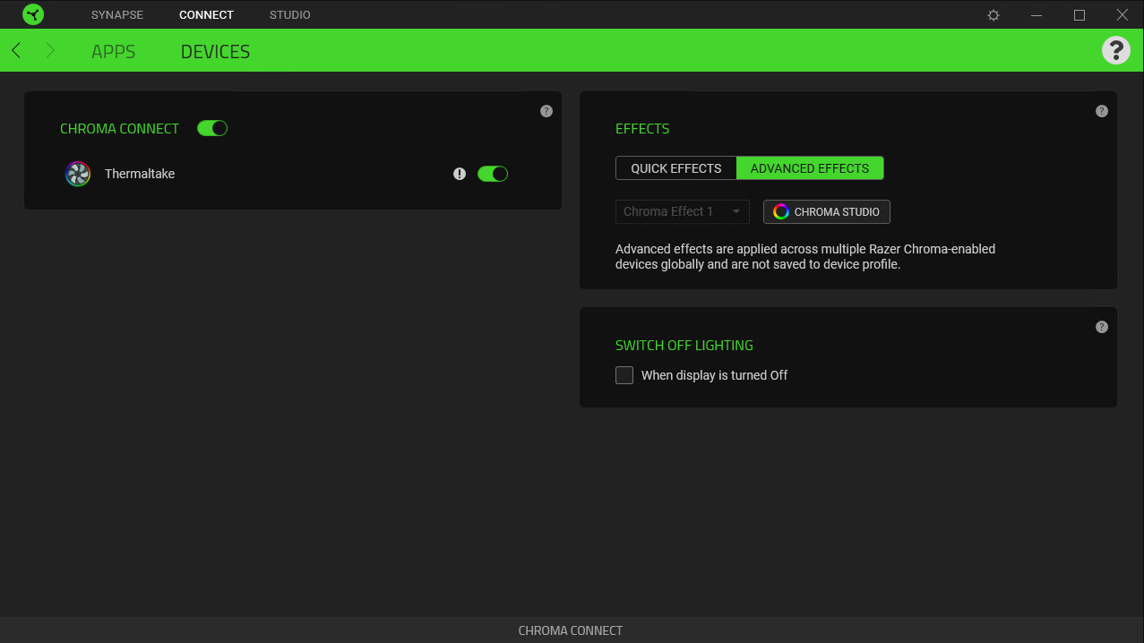Go forward with the right arrow
The width and height of the screenshot is (1144, 643).
[x=50, y=51]
